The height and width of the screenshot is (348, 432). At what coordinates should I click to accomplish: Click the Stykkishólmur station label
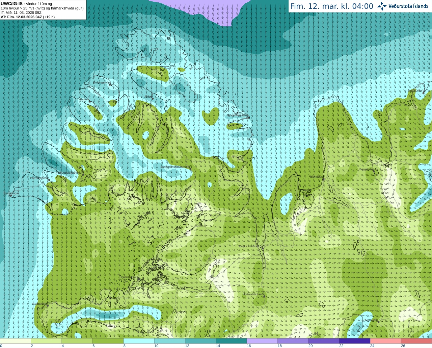[129, 277]
